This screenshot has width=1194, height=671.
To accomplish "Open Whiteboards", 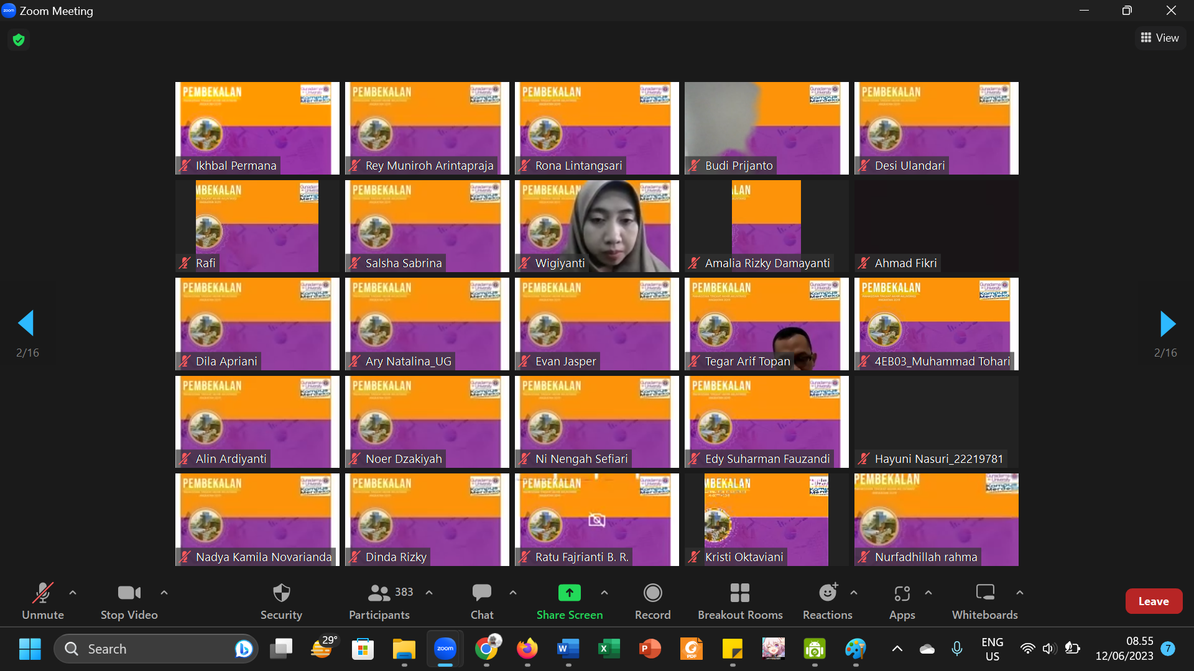I will [985, 601].
